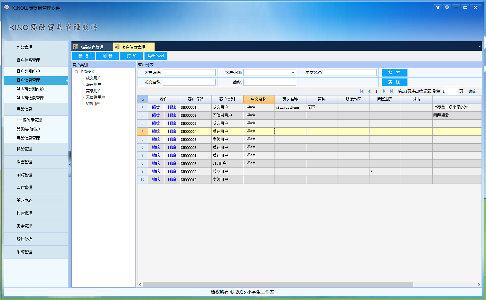This screenshot has width=486, height=300.
Task: Open 商品信息 sidebar section
Action: tap(36, 109)
